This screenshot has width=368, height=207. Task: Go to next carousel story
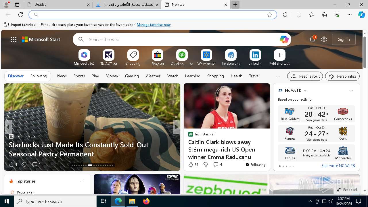tap(176, 127)
